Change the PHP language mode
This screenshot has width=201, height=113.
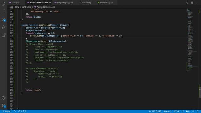coord(188,111)
